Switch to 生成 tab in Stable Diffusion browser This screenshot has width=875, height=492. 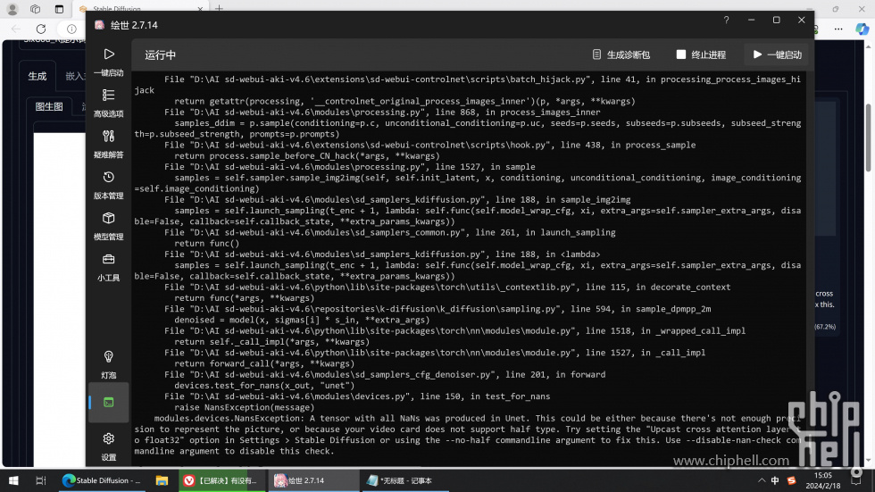pos(37,76)
